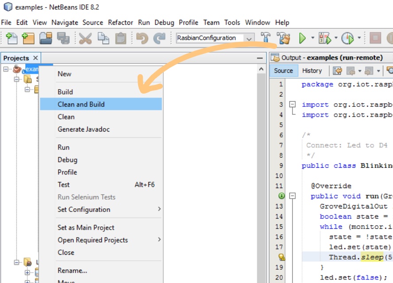The width and height of the screenshot is (393, 283).
Task: Open the Back history dropdown arrow
Action: (x=360, y=71)
